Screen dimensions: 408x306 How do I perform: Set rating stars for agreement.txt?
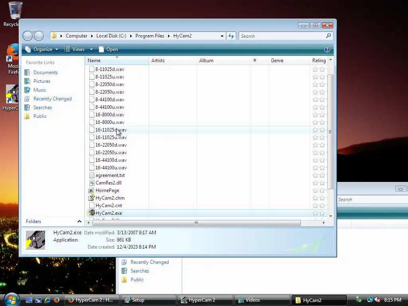pyautogui.click(x=320, y=175)
